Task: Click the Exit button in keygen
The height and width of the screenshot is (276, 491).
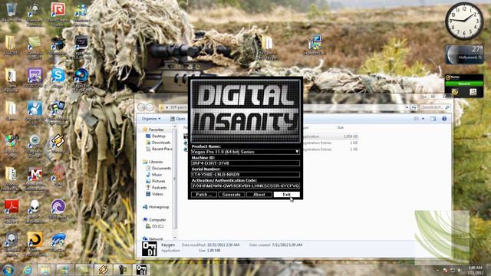Action: (286, 195)
